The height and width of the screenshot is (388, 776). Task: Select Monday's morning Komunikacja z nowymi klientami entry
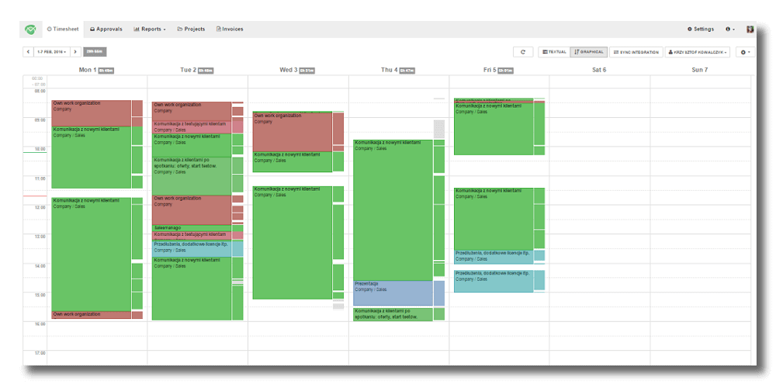pyautogui.click(x=92, y=158)
